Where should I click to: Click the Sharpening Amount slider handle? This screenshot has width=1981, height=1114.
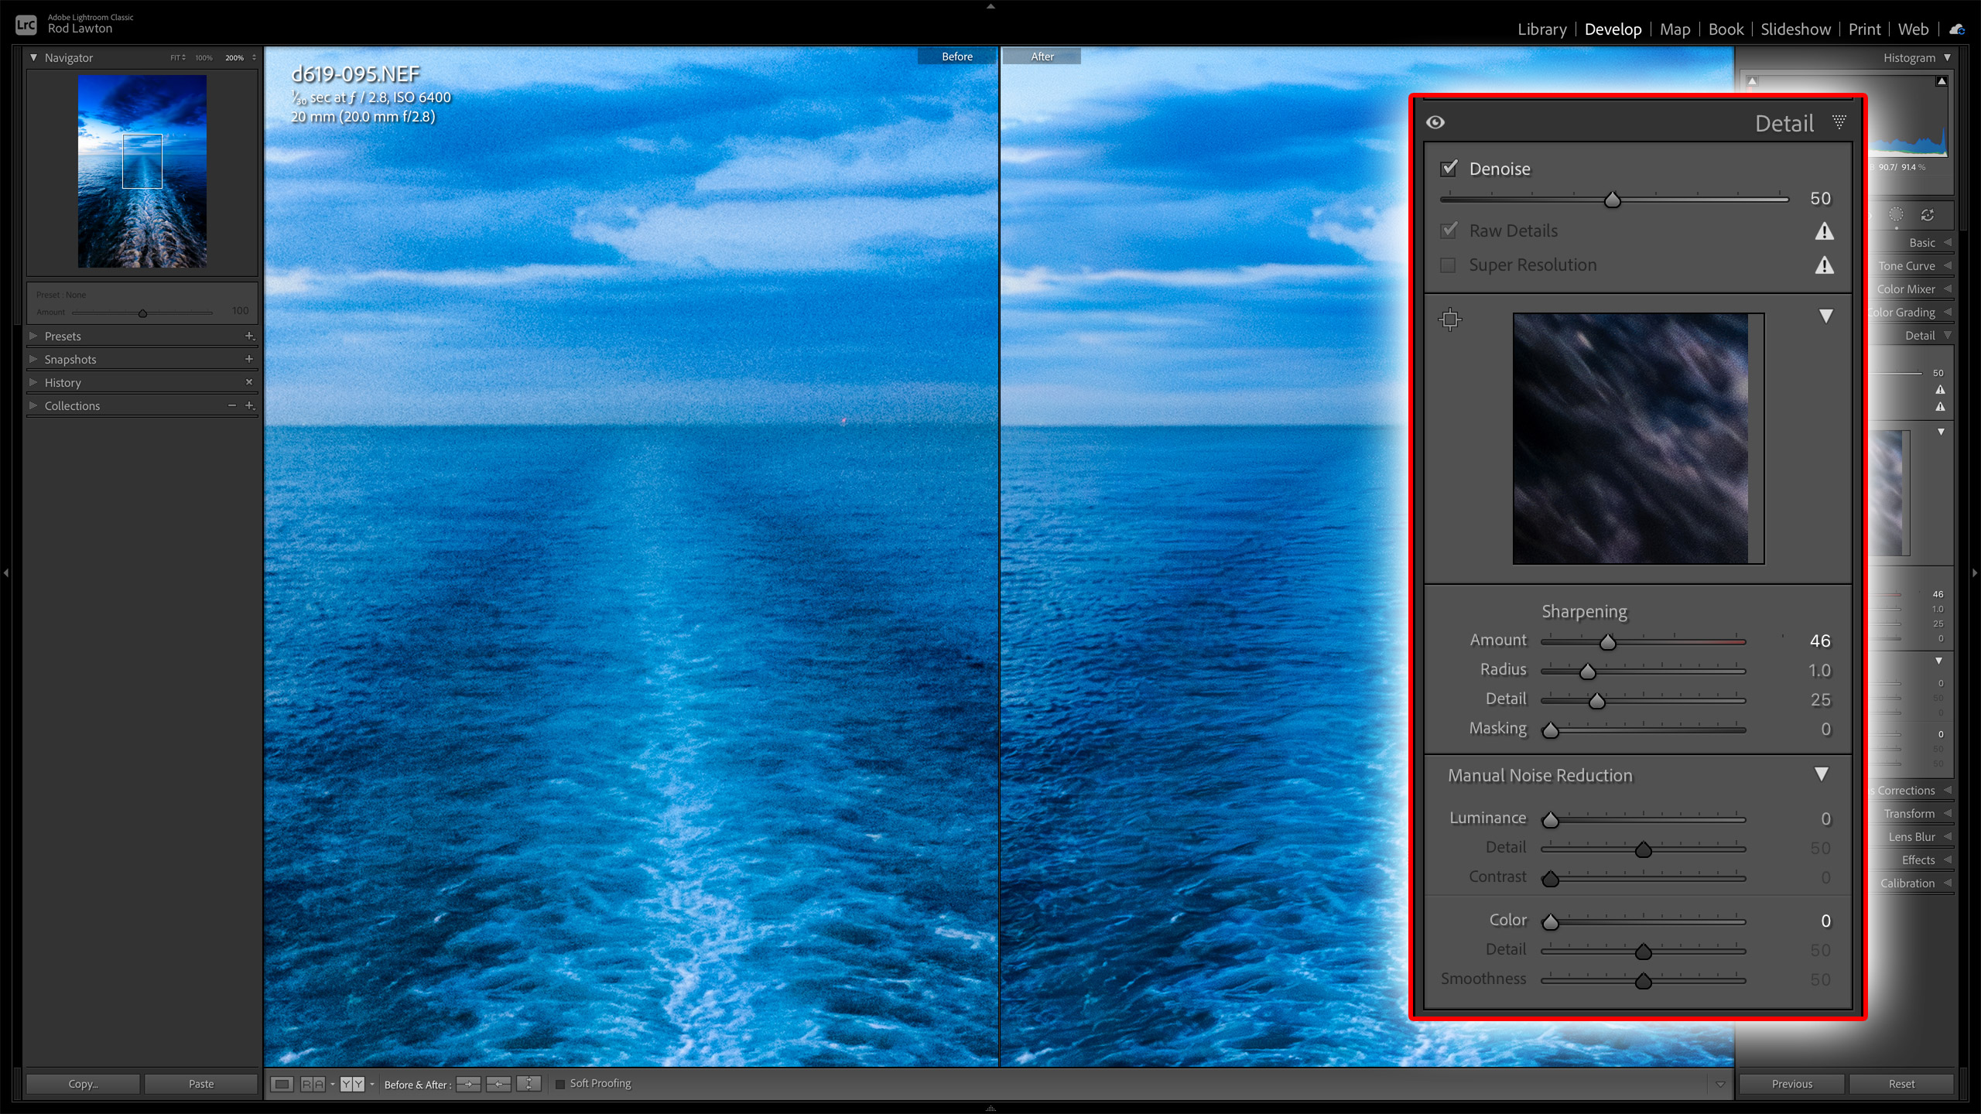(x=1608, y=642)
